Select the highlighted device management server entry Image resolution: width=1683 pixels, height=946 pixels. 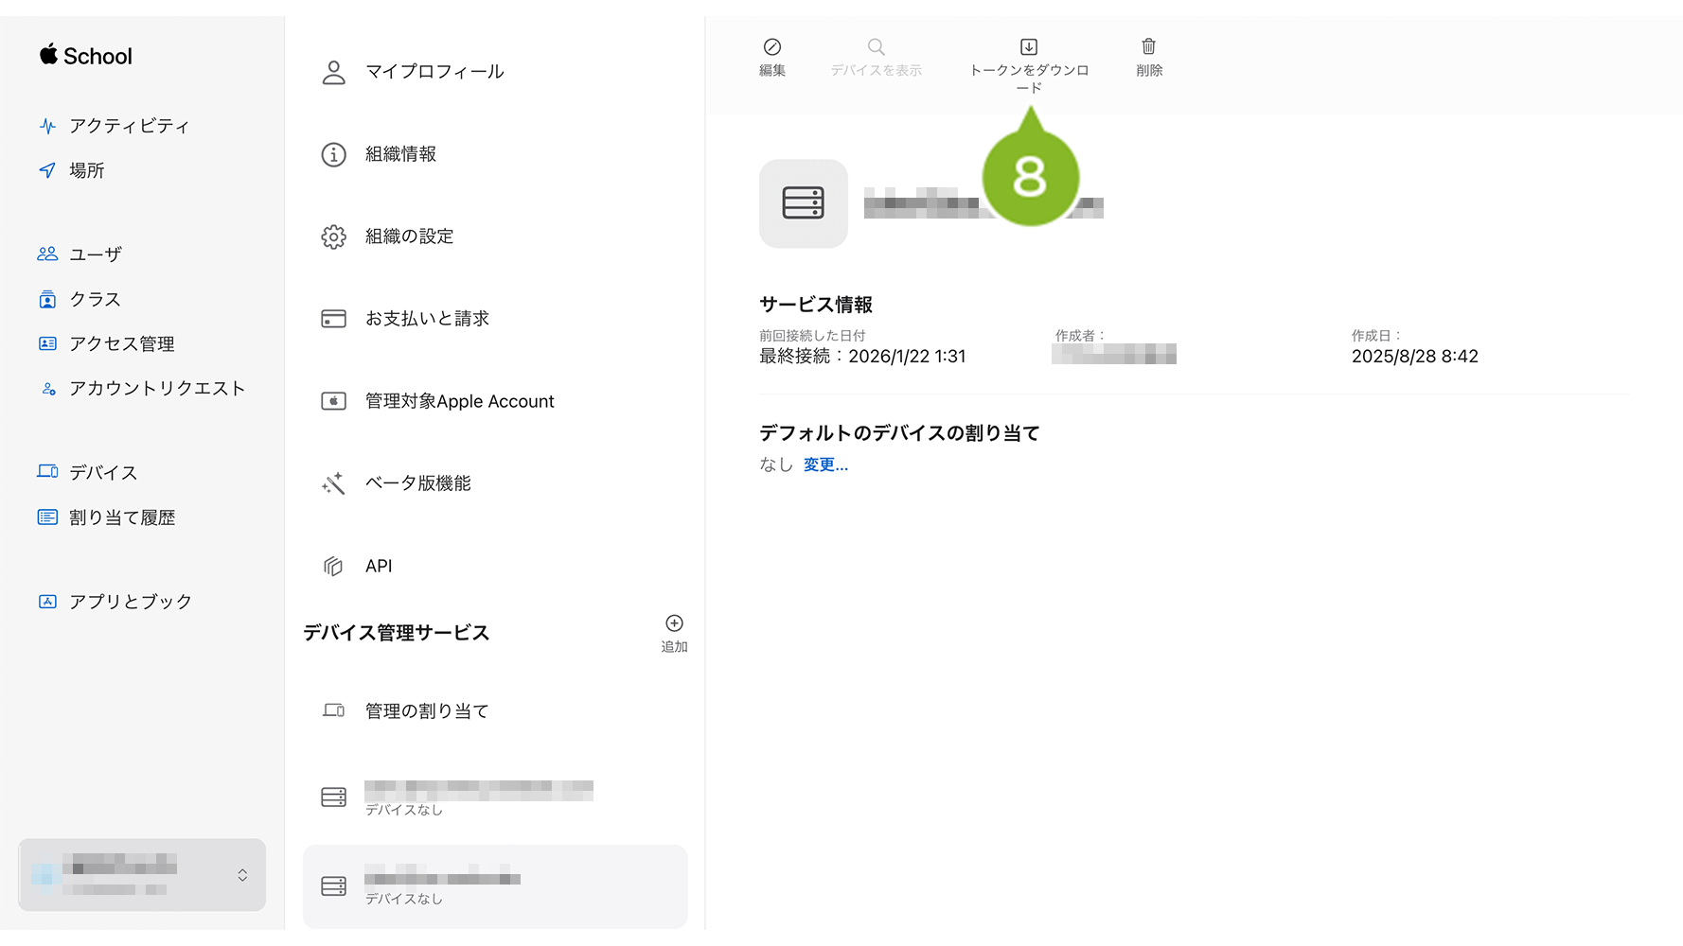[x=494, y=886]
